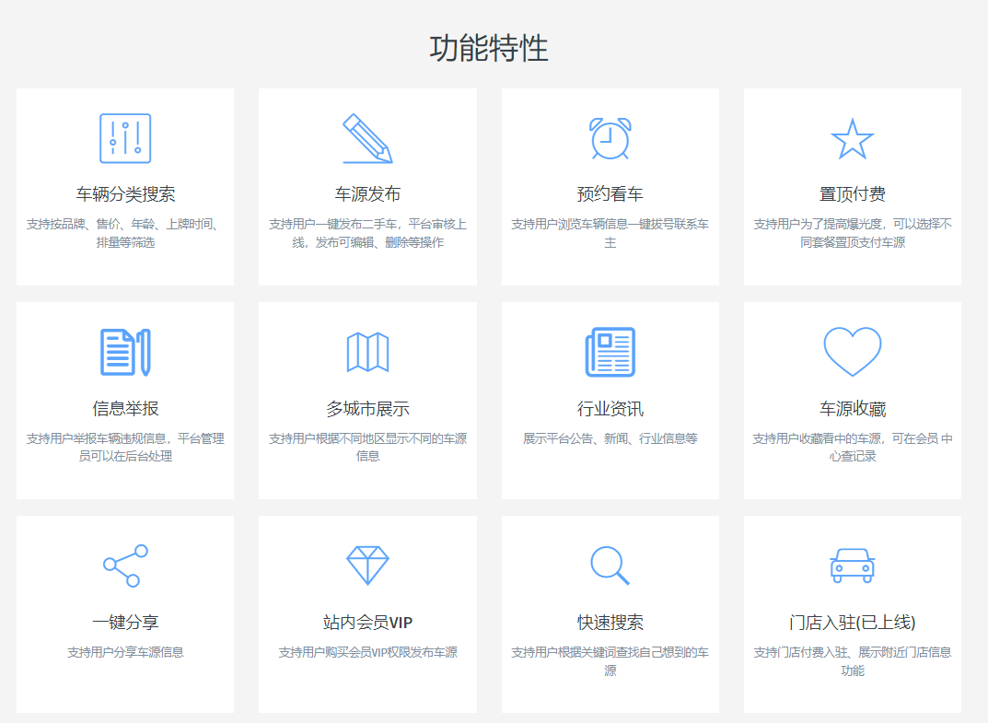Click the alarm clock icon for 预约看车
Viewport: 988px width, 723px height.
point(610,138)
